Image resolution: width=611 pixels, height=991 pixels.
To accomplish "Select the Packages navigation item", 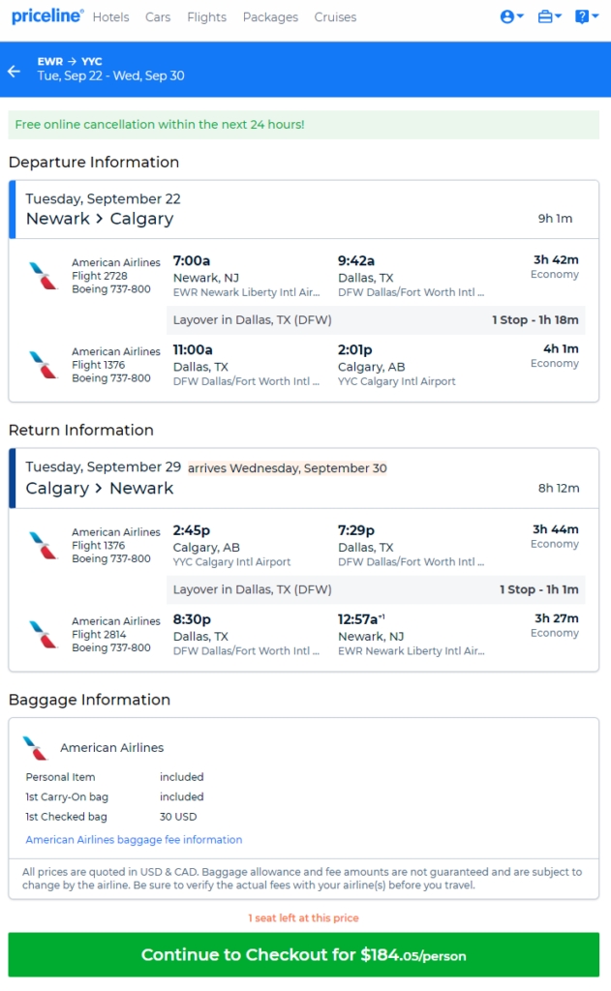I will [270, 17].
